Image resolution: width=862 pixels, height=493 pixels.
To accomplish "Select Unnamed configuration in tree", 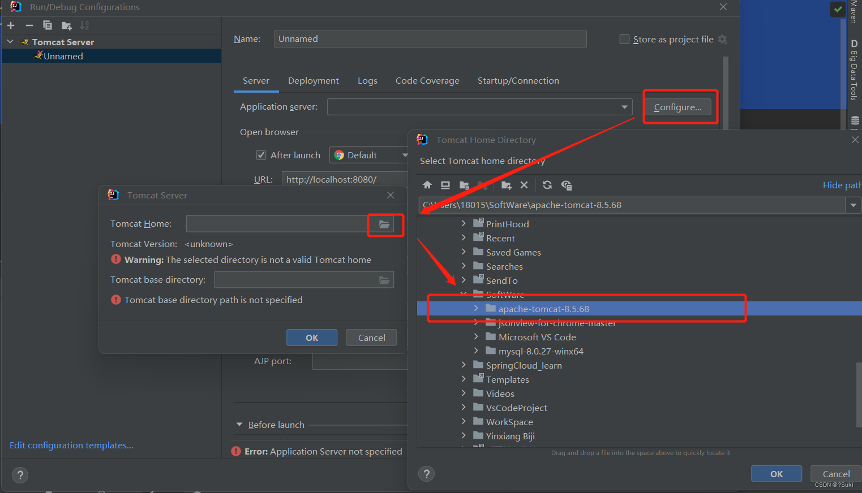I will (x=111, y=56).
